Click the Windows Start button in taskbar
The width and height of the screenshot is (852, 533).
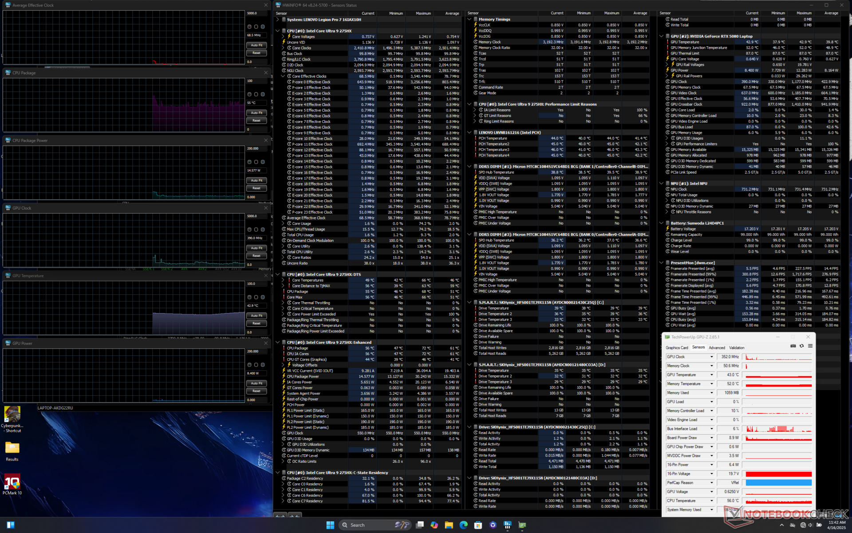coord(330,525)
